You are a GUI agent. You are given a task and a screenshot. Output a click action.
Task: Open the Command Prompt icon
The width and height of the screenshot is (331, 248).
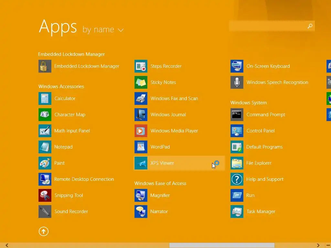click(237, 115)
